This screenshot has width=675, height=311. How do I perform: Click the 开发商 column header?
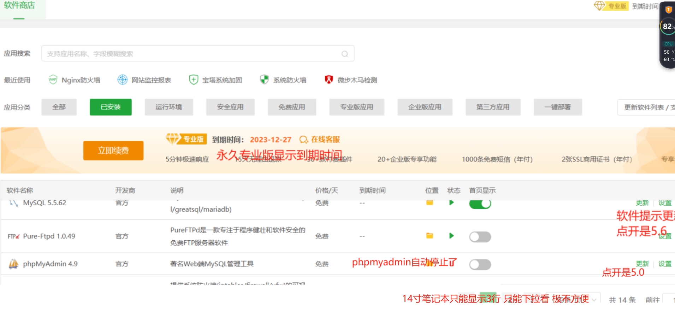point(125,190)
